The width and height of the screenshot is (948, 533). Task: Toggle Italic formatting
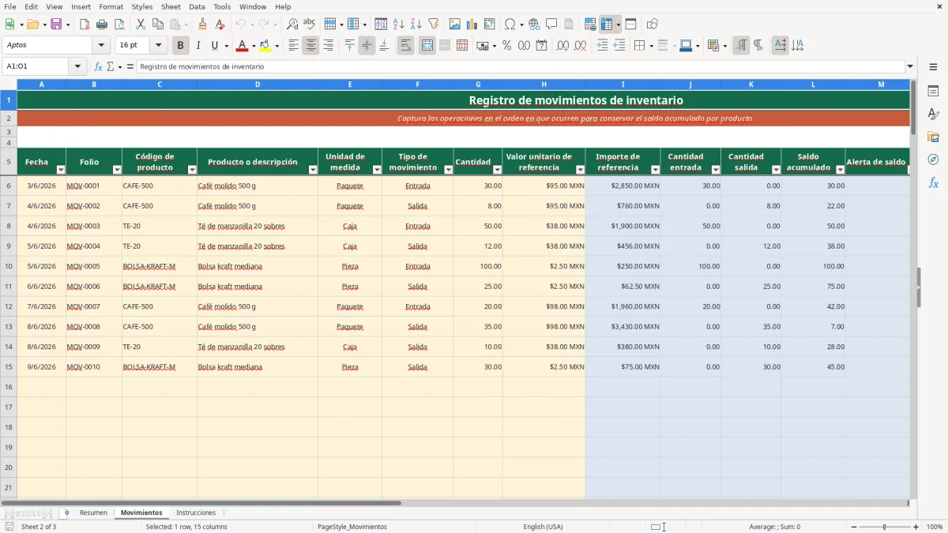197,46
